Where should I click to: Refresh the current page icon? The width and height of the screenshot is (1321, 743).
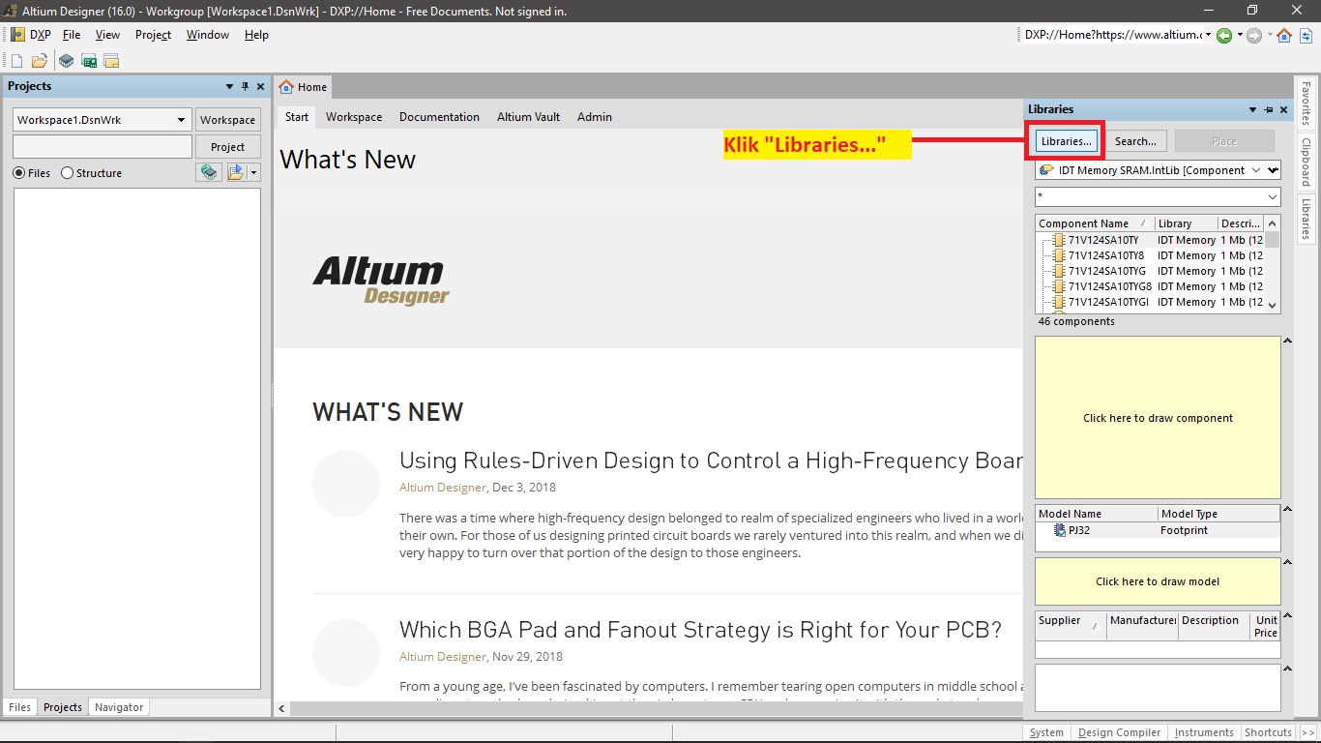tap(1306, 36)
